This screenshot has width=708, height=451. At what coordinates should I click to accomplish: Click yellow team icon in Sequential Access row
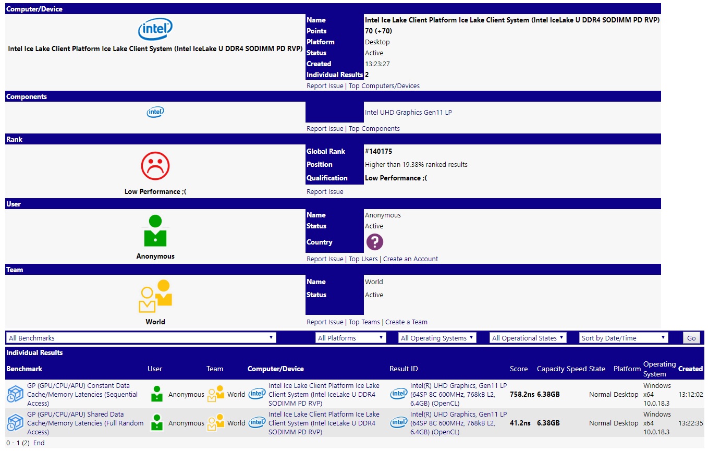point(216,394)
